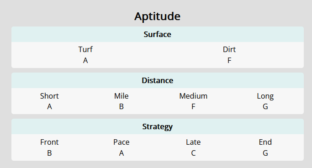Click the Late strategy label
This screenshot has width=312, height=168.
click(193, 142)
